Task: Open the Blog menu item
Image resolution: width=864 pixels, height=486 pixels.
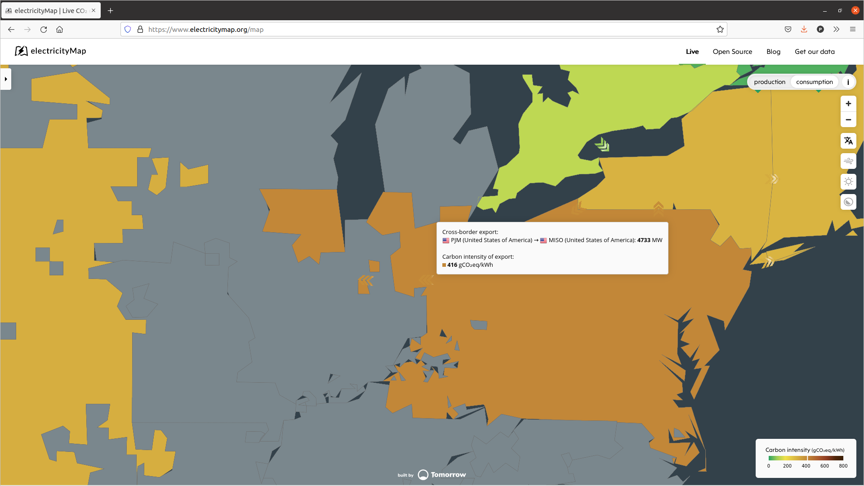Action: click(x=773, y=52)
